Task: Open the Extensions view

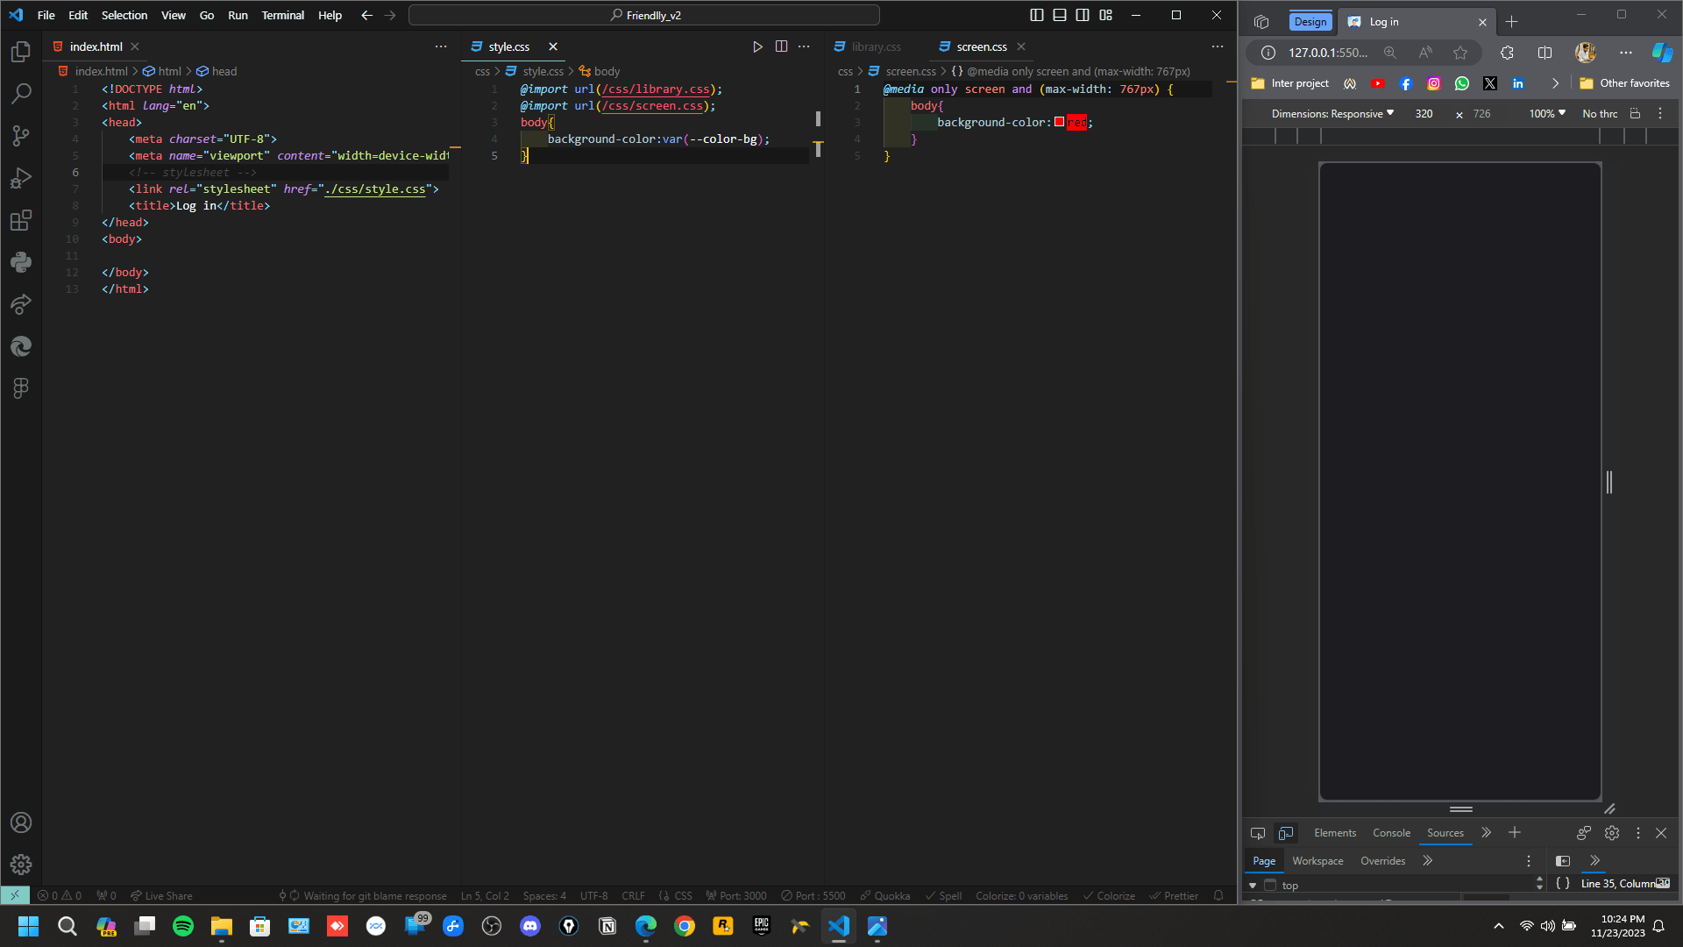Action: [x=21, y=220]
